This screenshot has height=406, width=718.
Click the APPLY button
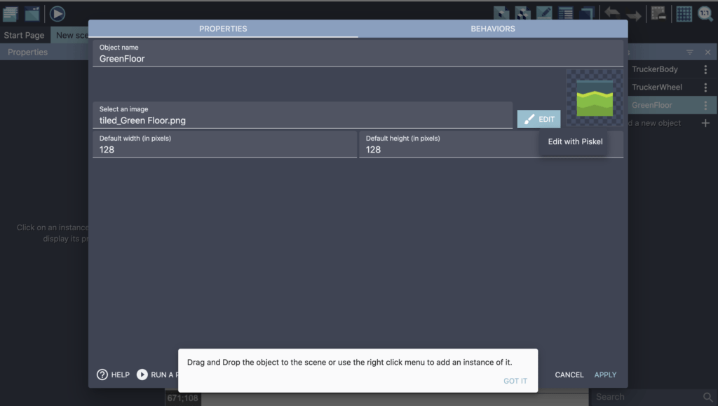coord(605,375)
